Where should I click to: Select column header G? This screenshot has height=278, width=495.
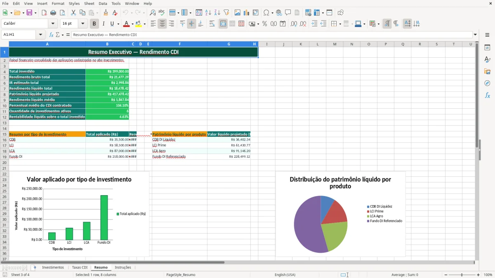(229, 44)
